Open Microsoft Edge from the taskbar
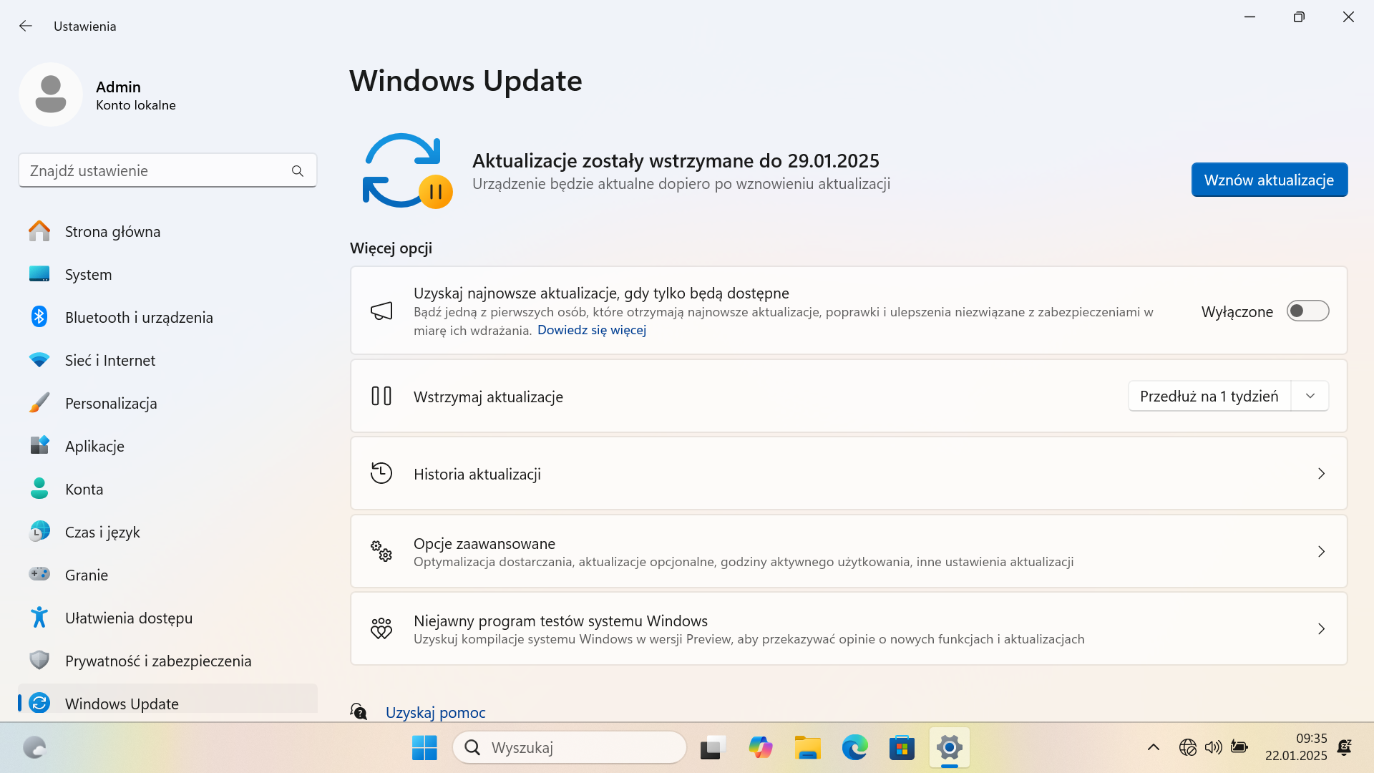1374x773 pixels. click(x=854, y=747)
